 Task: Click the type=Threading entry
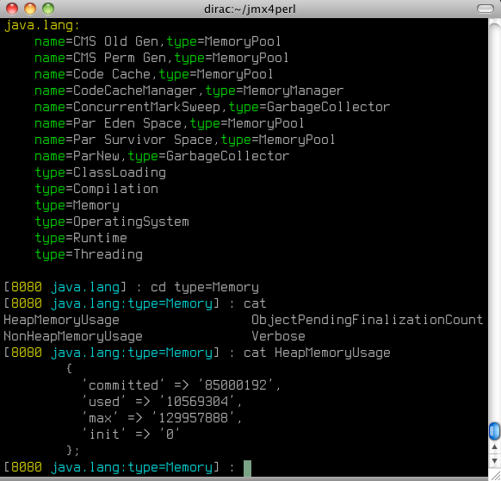89,254
